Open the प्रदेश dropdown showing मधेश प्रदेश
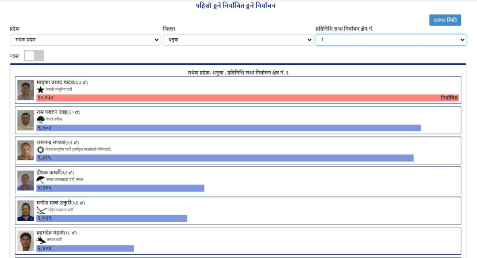 85,40
